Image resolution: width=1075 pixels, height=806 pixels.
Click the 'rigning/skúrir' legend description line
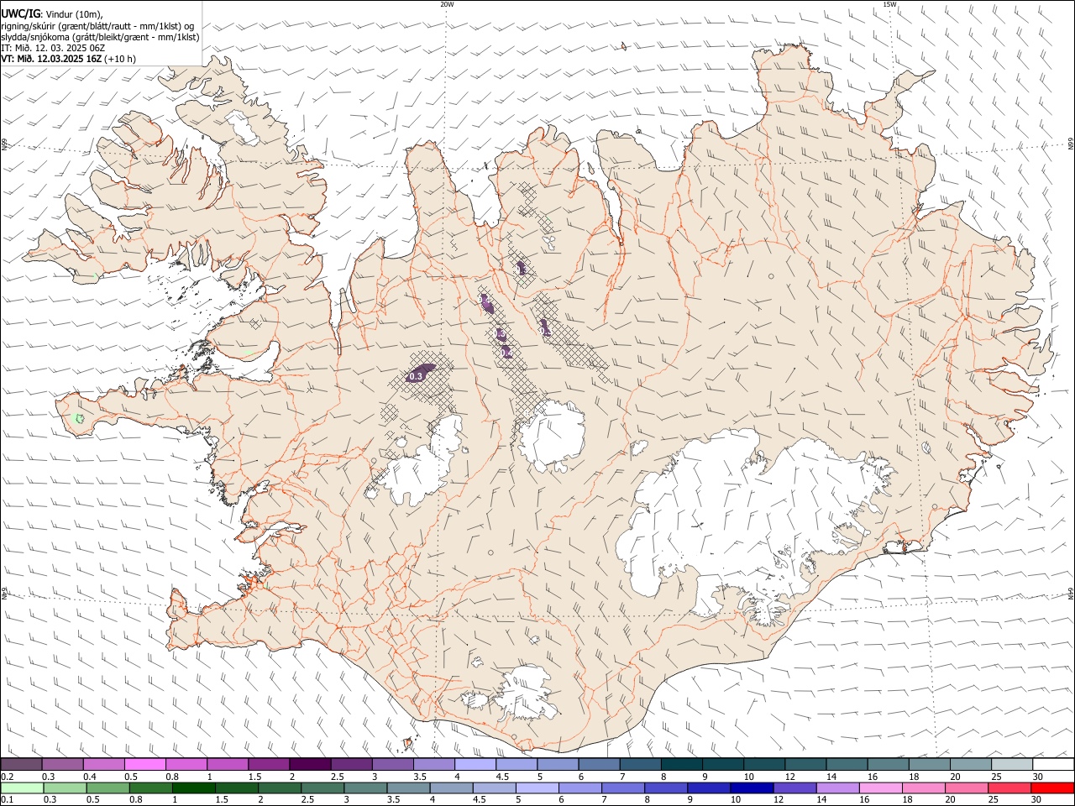[x=97, y=25]
